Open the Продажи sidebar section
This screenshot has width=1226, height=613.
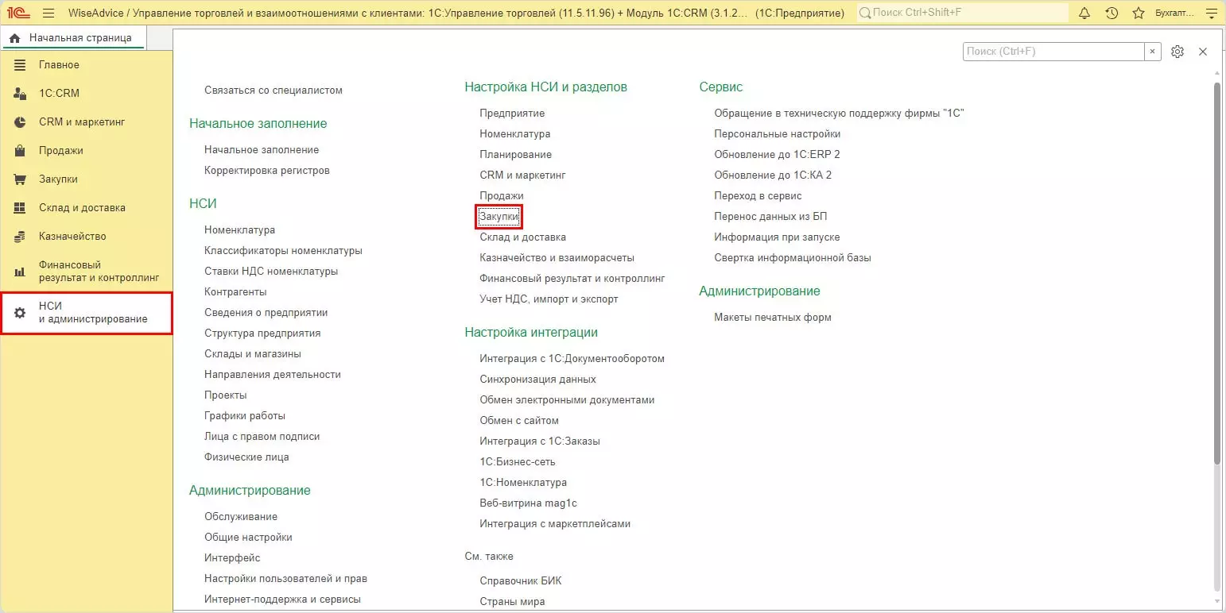click(87, 151)
